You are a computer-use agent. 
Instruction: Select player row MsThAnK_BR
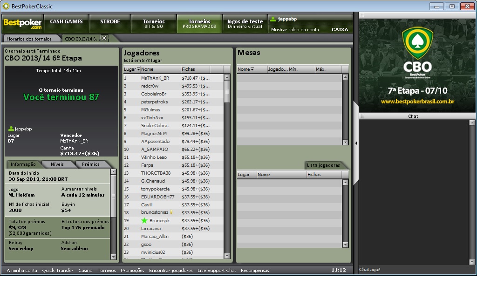click(x=173, y=78)
